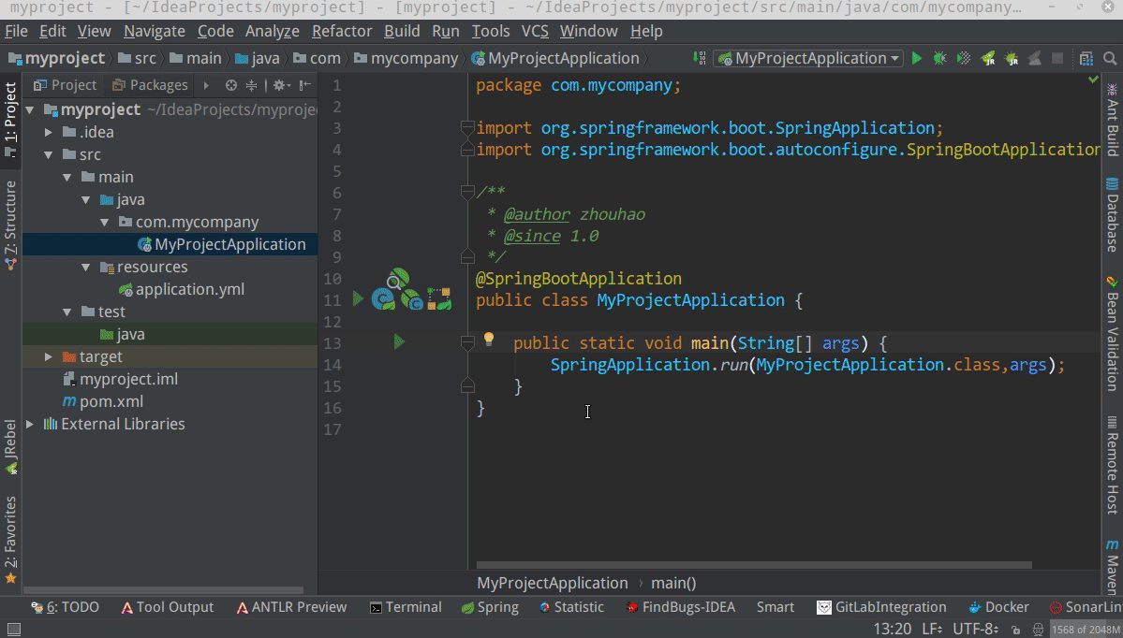Collapse the main folder arrow
The width and height of the screenshot is (1123, 638).
click(67, 178)
